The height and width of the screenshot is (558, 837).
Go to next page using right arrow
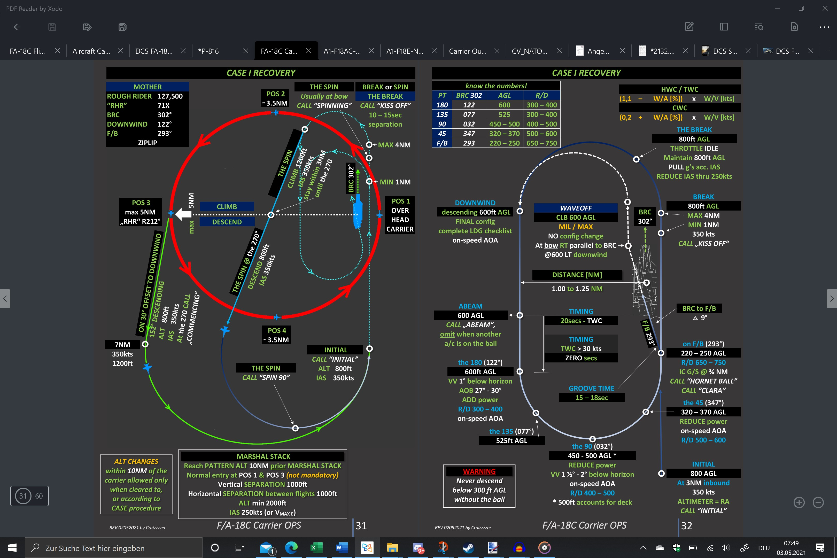(x=832, y=299)
